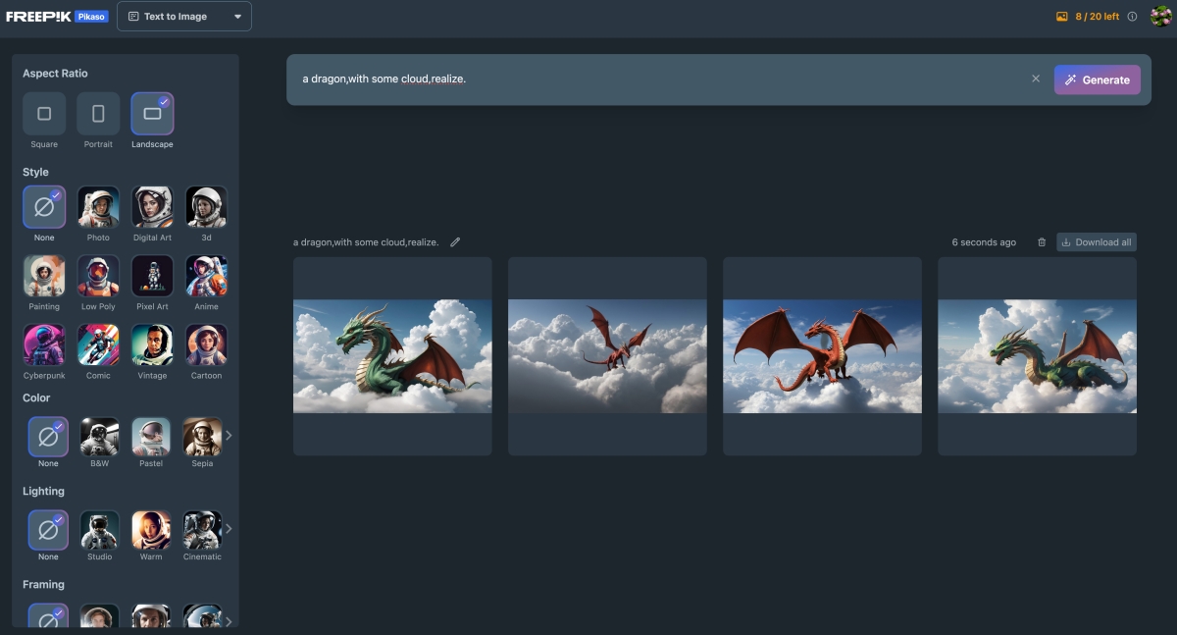The width and height of the screenshot is (1177, 635).
Task: Choose the 3d style
Action: (x=206, y=207)
